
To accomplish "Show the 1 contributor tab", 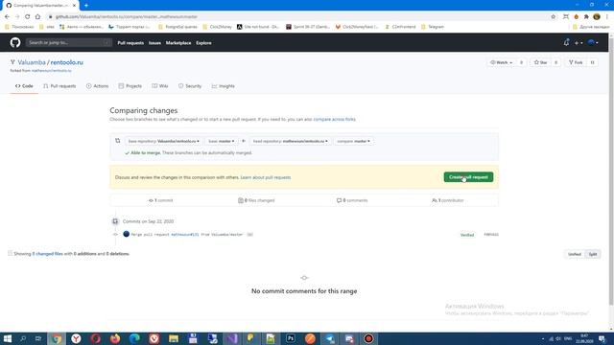I will click(448, 200).
